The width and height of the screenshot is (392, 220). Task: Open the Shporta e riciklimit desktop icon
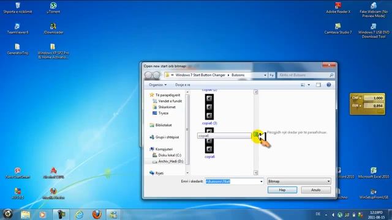tap(18, 8)
